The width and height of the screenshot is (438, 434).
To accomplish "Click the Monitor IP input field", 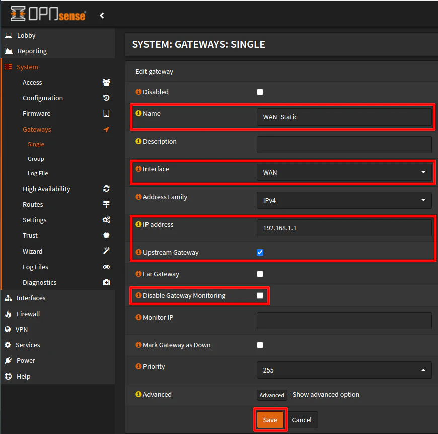I will click(x=344, y=321).
